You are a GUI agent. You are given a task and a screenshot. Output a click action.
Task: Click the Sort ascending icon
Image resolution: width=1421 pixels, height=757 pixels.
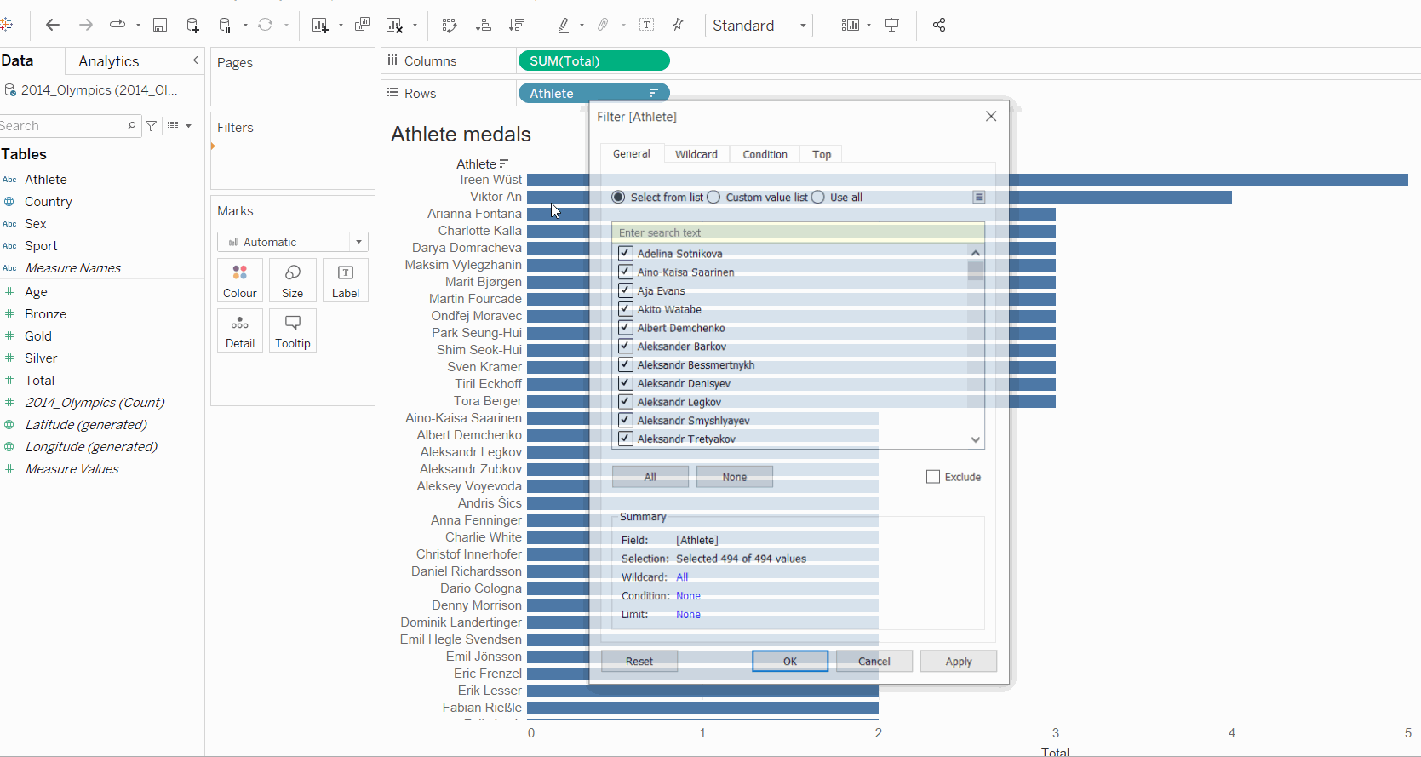[x=483, y=25]
